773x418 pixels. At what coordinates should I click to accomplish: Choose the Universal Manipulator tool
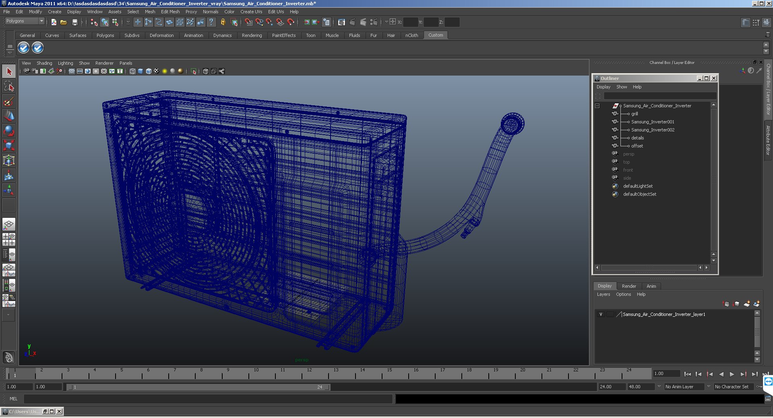click(9, 160)
